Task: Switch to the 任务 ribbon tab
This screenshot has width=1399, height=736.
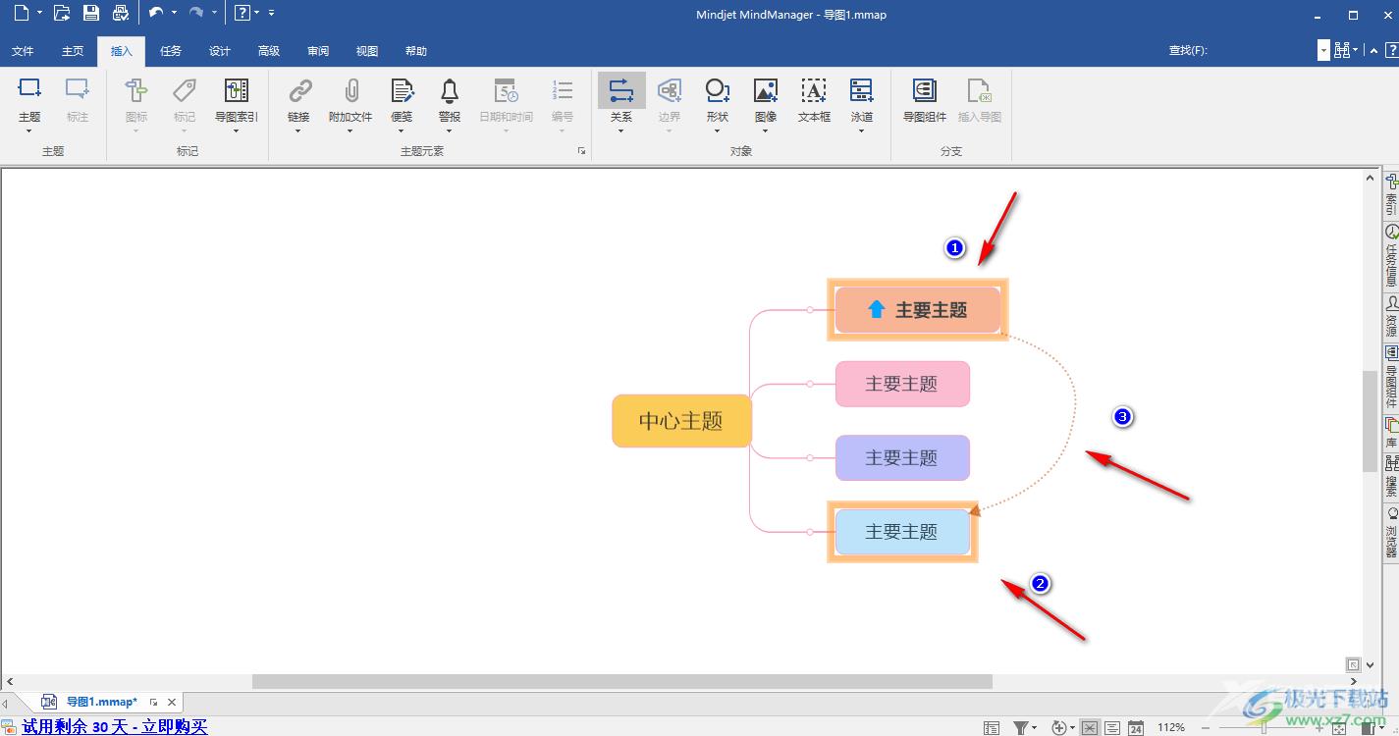Action: point(171,51)
